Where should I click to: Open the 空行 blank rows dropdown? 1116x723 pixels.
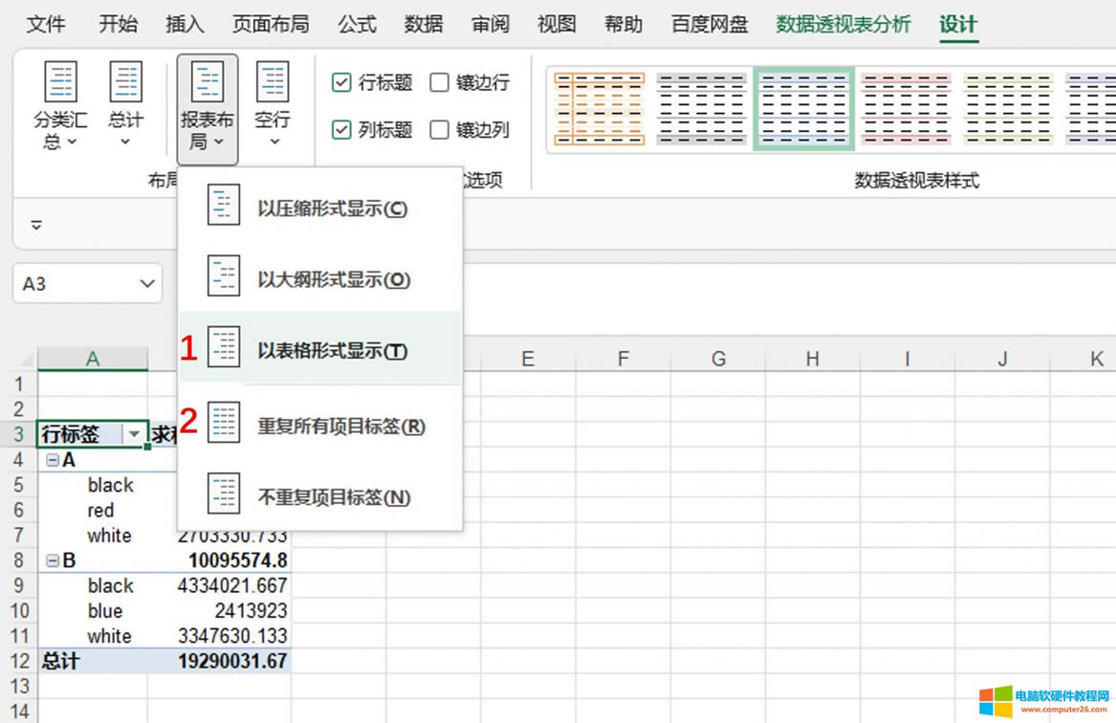click(x=273, y=107)
